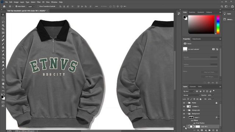Image resolution: width=235 pixels, height=132 pixels.
Task: Switch to the Adjustments tab
Action: click(x=196, y=39)
